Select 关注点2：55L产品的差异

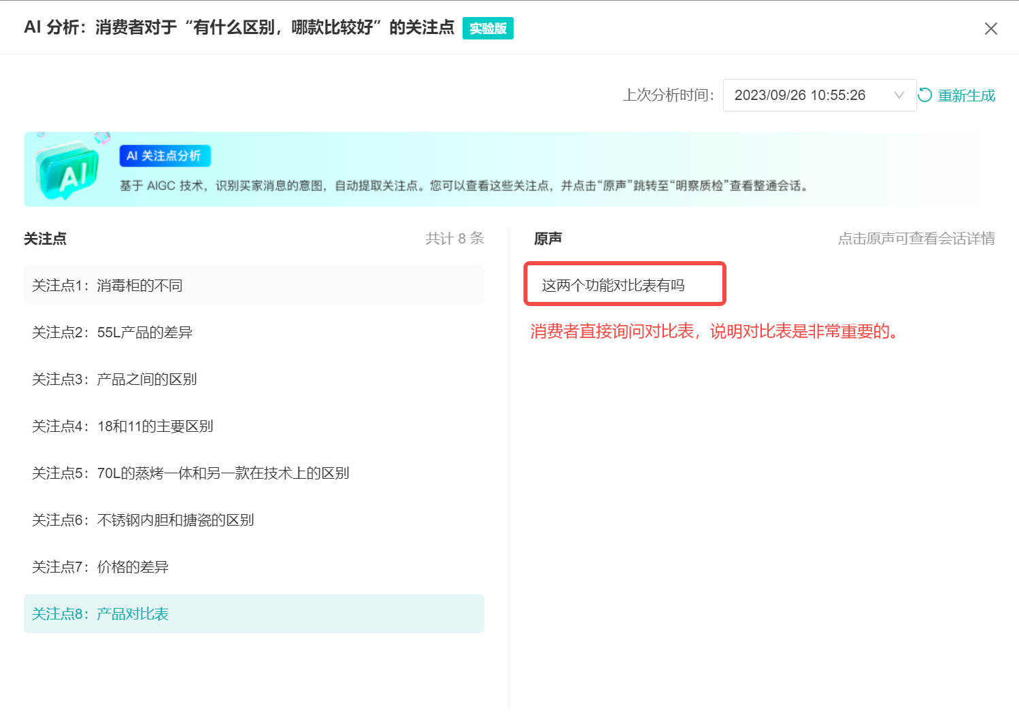(x=254, y=333)
